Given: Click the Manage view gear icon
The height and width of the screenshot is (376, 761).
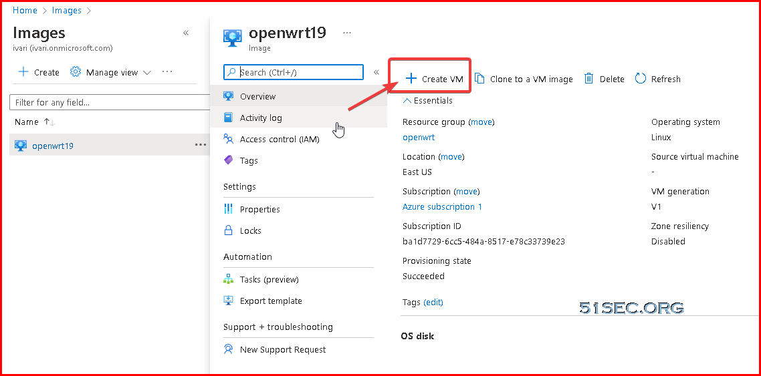Looking at the screenshot, I should [75, 71].
